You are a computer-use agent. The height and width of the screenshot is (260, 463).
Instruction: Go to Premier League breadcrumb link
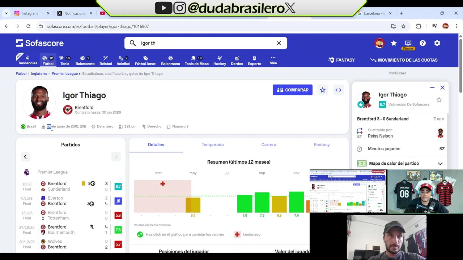click(x=65, y=74)
